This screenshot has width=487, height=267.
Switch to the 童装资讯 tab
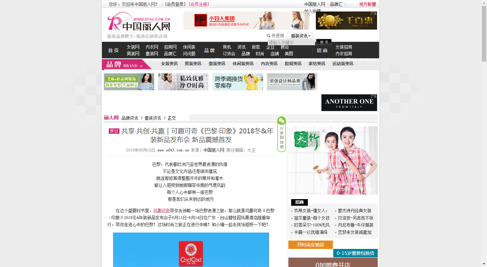[217, 64]
